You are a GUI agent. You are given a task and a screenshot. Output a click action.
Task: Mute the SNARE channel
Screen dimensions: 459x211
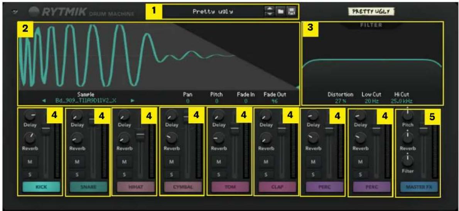(77, 162)
